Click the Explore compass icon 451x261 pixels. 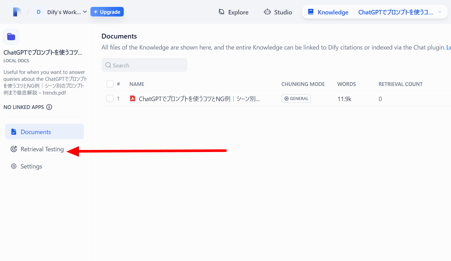[222, 12]
